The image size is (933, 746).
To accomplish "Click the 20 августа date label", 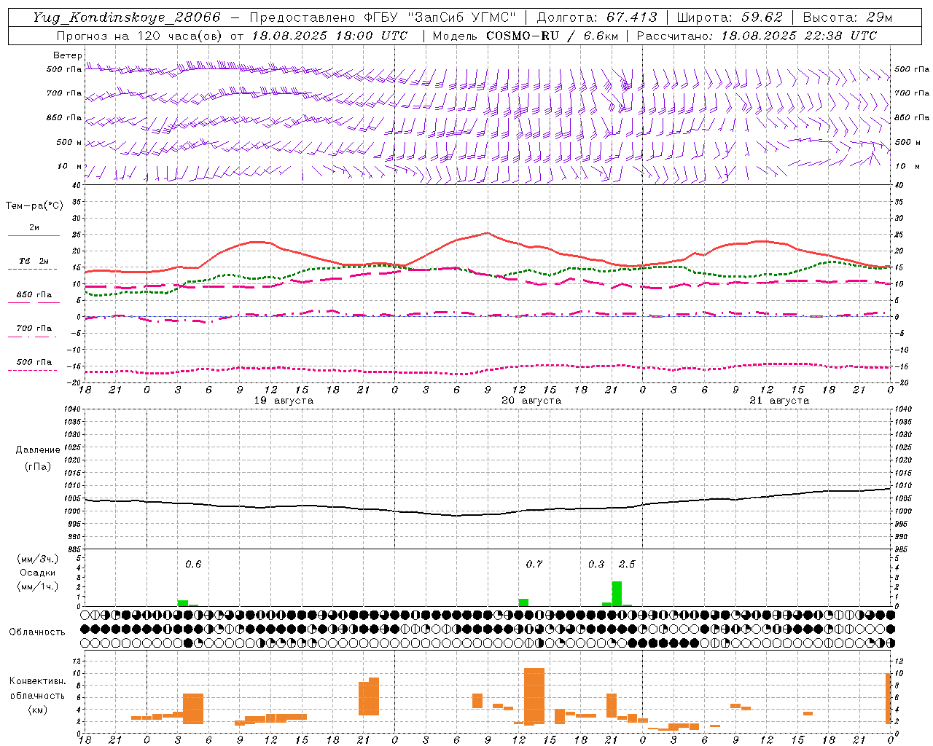I will (x=531, y=401).
